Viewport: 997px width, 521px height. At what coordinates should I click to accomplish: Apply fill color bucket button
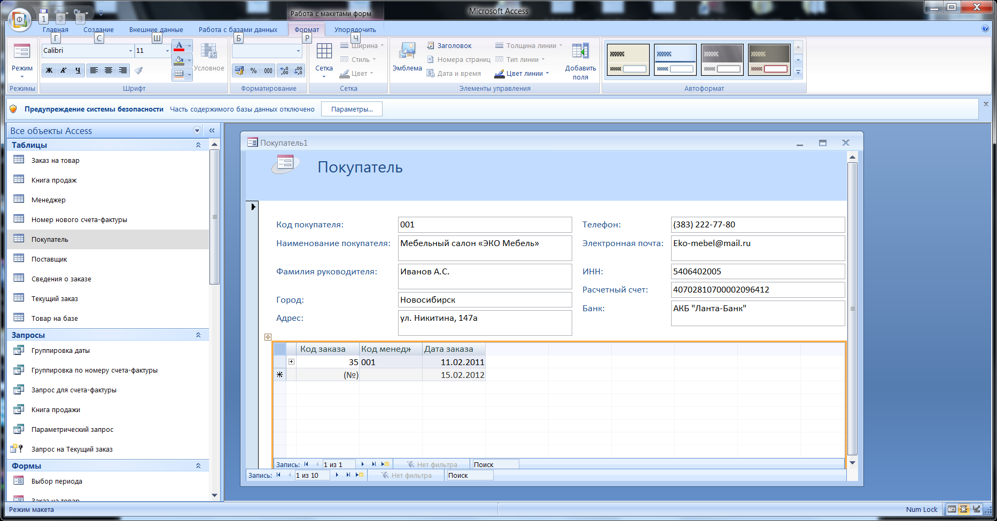coord(179,60)
